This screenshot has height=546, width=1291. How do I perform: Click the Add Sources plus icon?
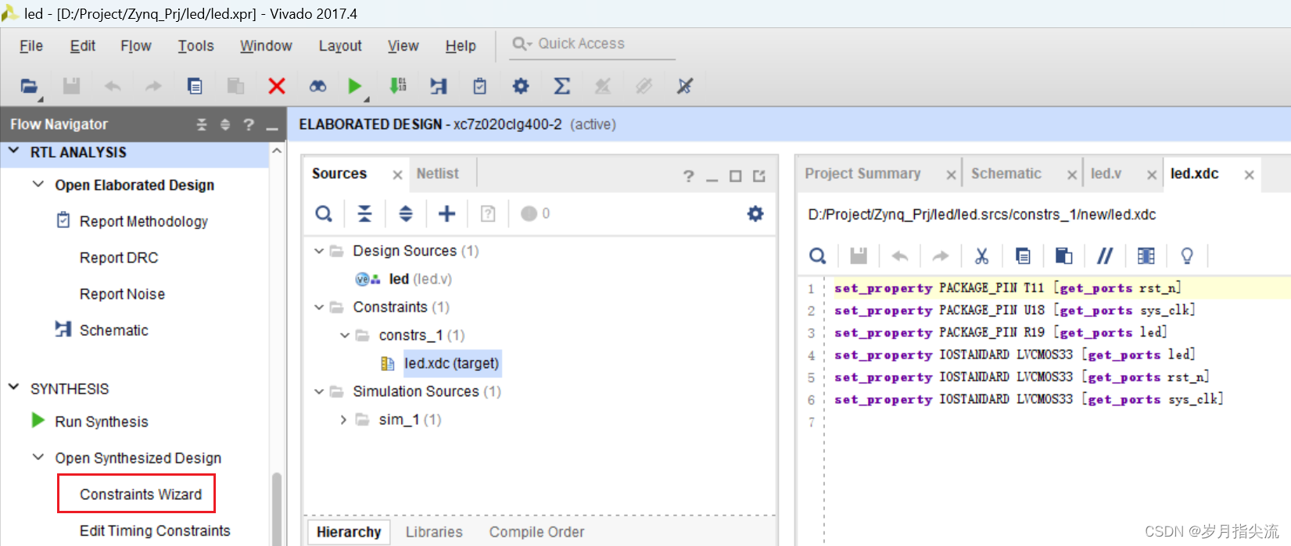click(446, 213)
